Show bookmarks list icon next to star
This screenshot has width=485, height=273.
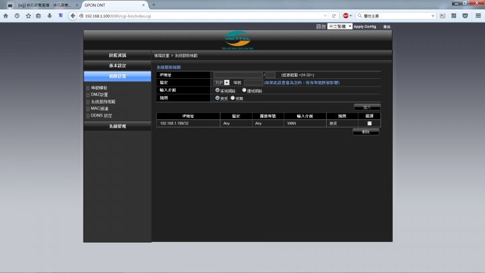[38, 16]
